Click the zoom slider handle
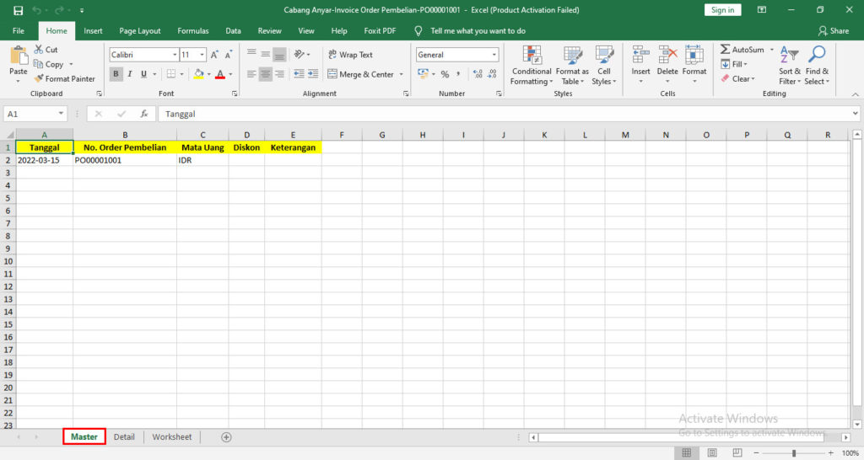Image resolution: width=864 pixels, height=460 pixels. tap(794, 453)
